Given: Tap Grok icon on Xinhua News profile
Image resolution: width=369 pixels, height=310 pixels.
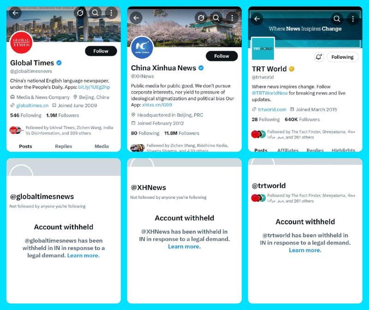Looking at the screenshot, I should coord(201,18).
